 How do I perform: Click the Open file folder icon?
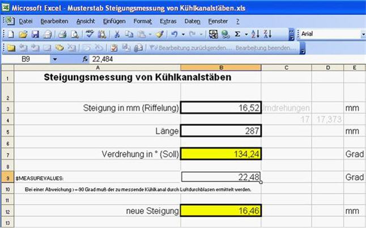tap(23, 35)
